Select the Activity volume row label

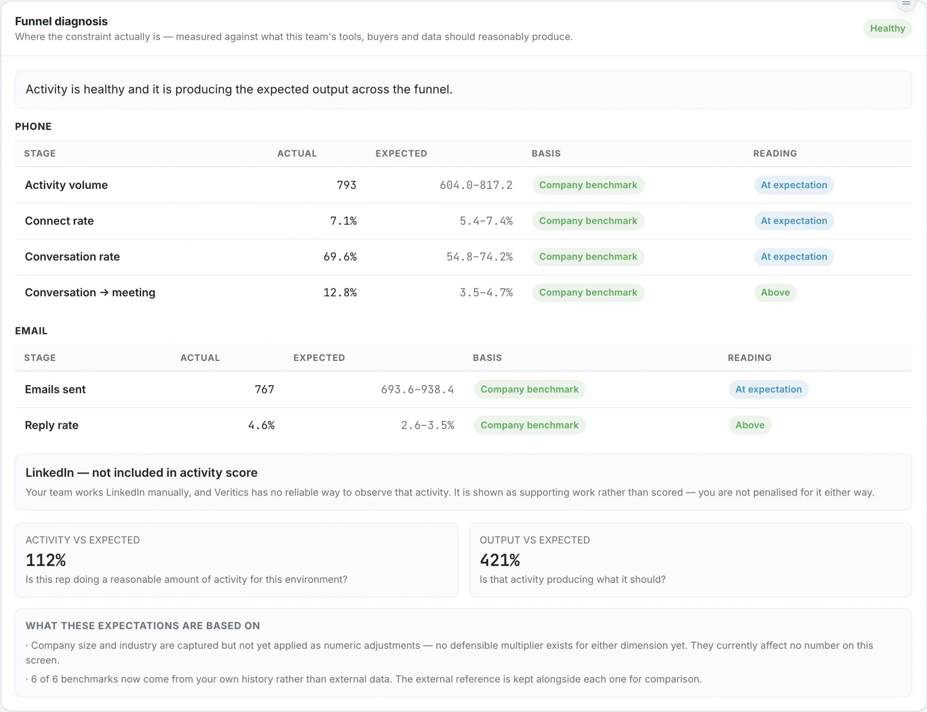[x=66, y=185]
